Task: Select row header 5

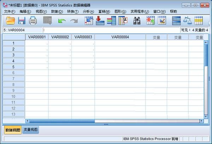Action: point(14,67)
